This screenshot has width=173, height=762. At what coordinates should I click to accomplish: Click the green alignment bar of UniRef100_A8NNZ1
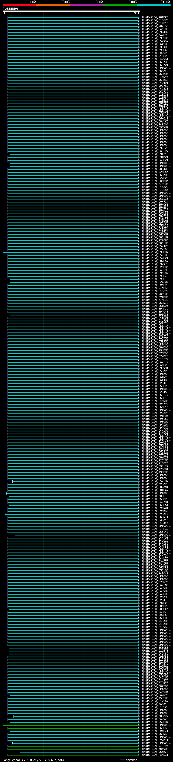73,755
